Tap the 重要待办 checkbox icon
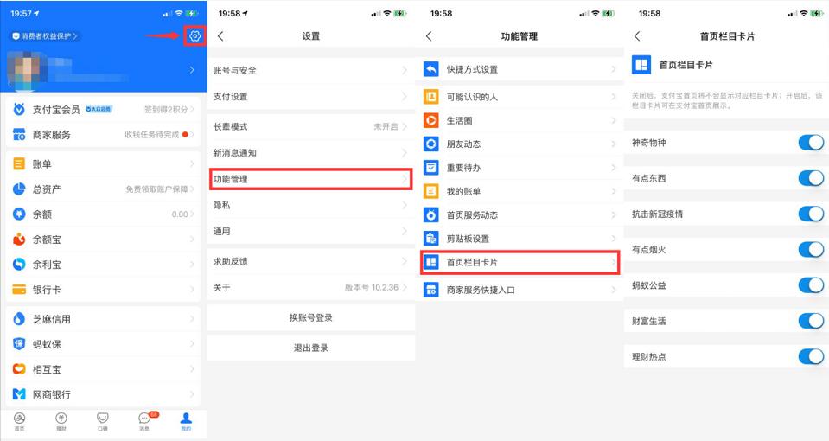Image resolution: width=829 pixels, height=441 pixels. [430, 168]
